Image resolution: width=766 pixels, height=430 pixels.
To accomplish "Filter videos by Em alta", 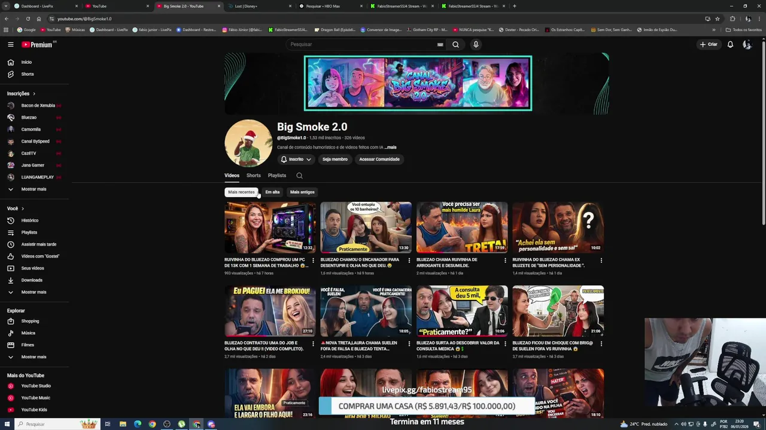I will pyautogui.click(x=272, y=192).
